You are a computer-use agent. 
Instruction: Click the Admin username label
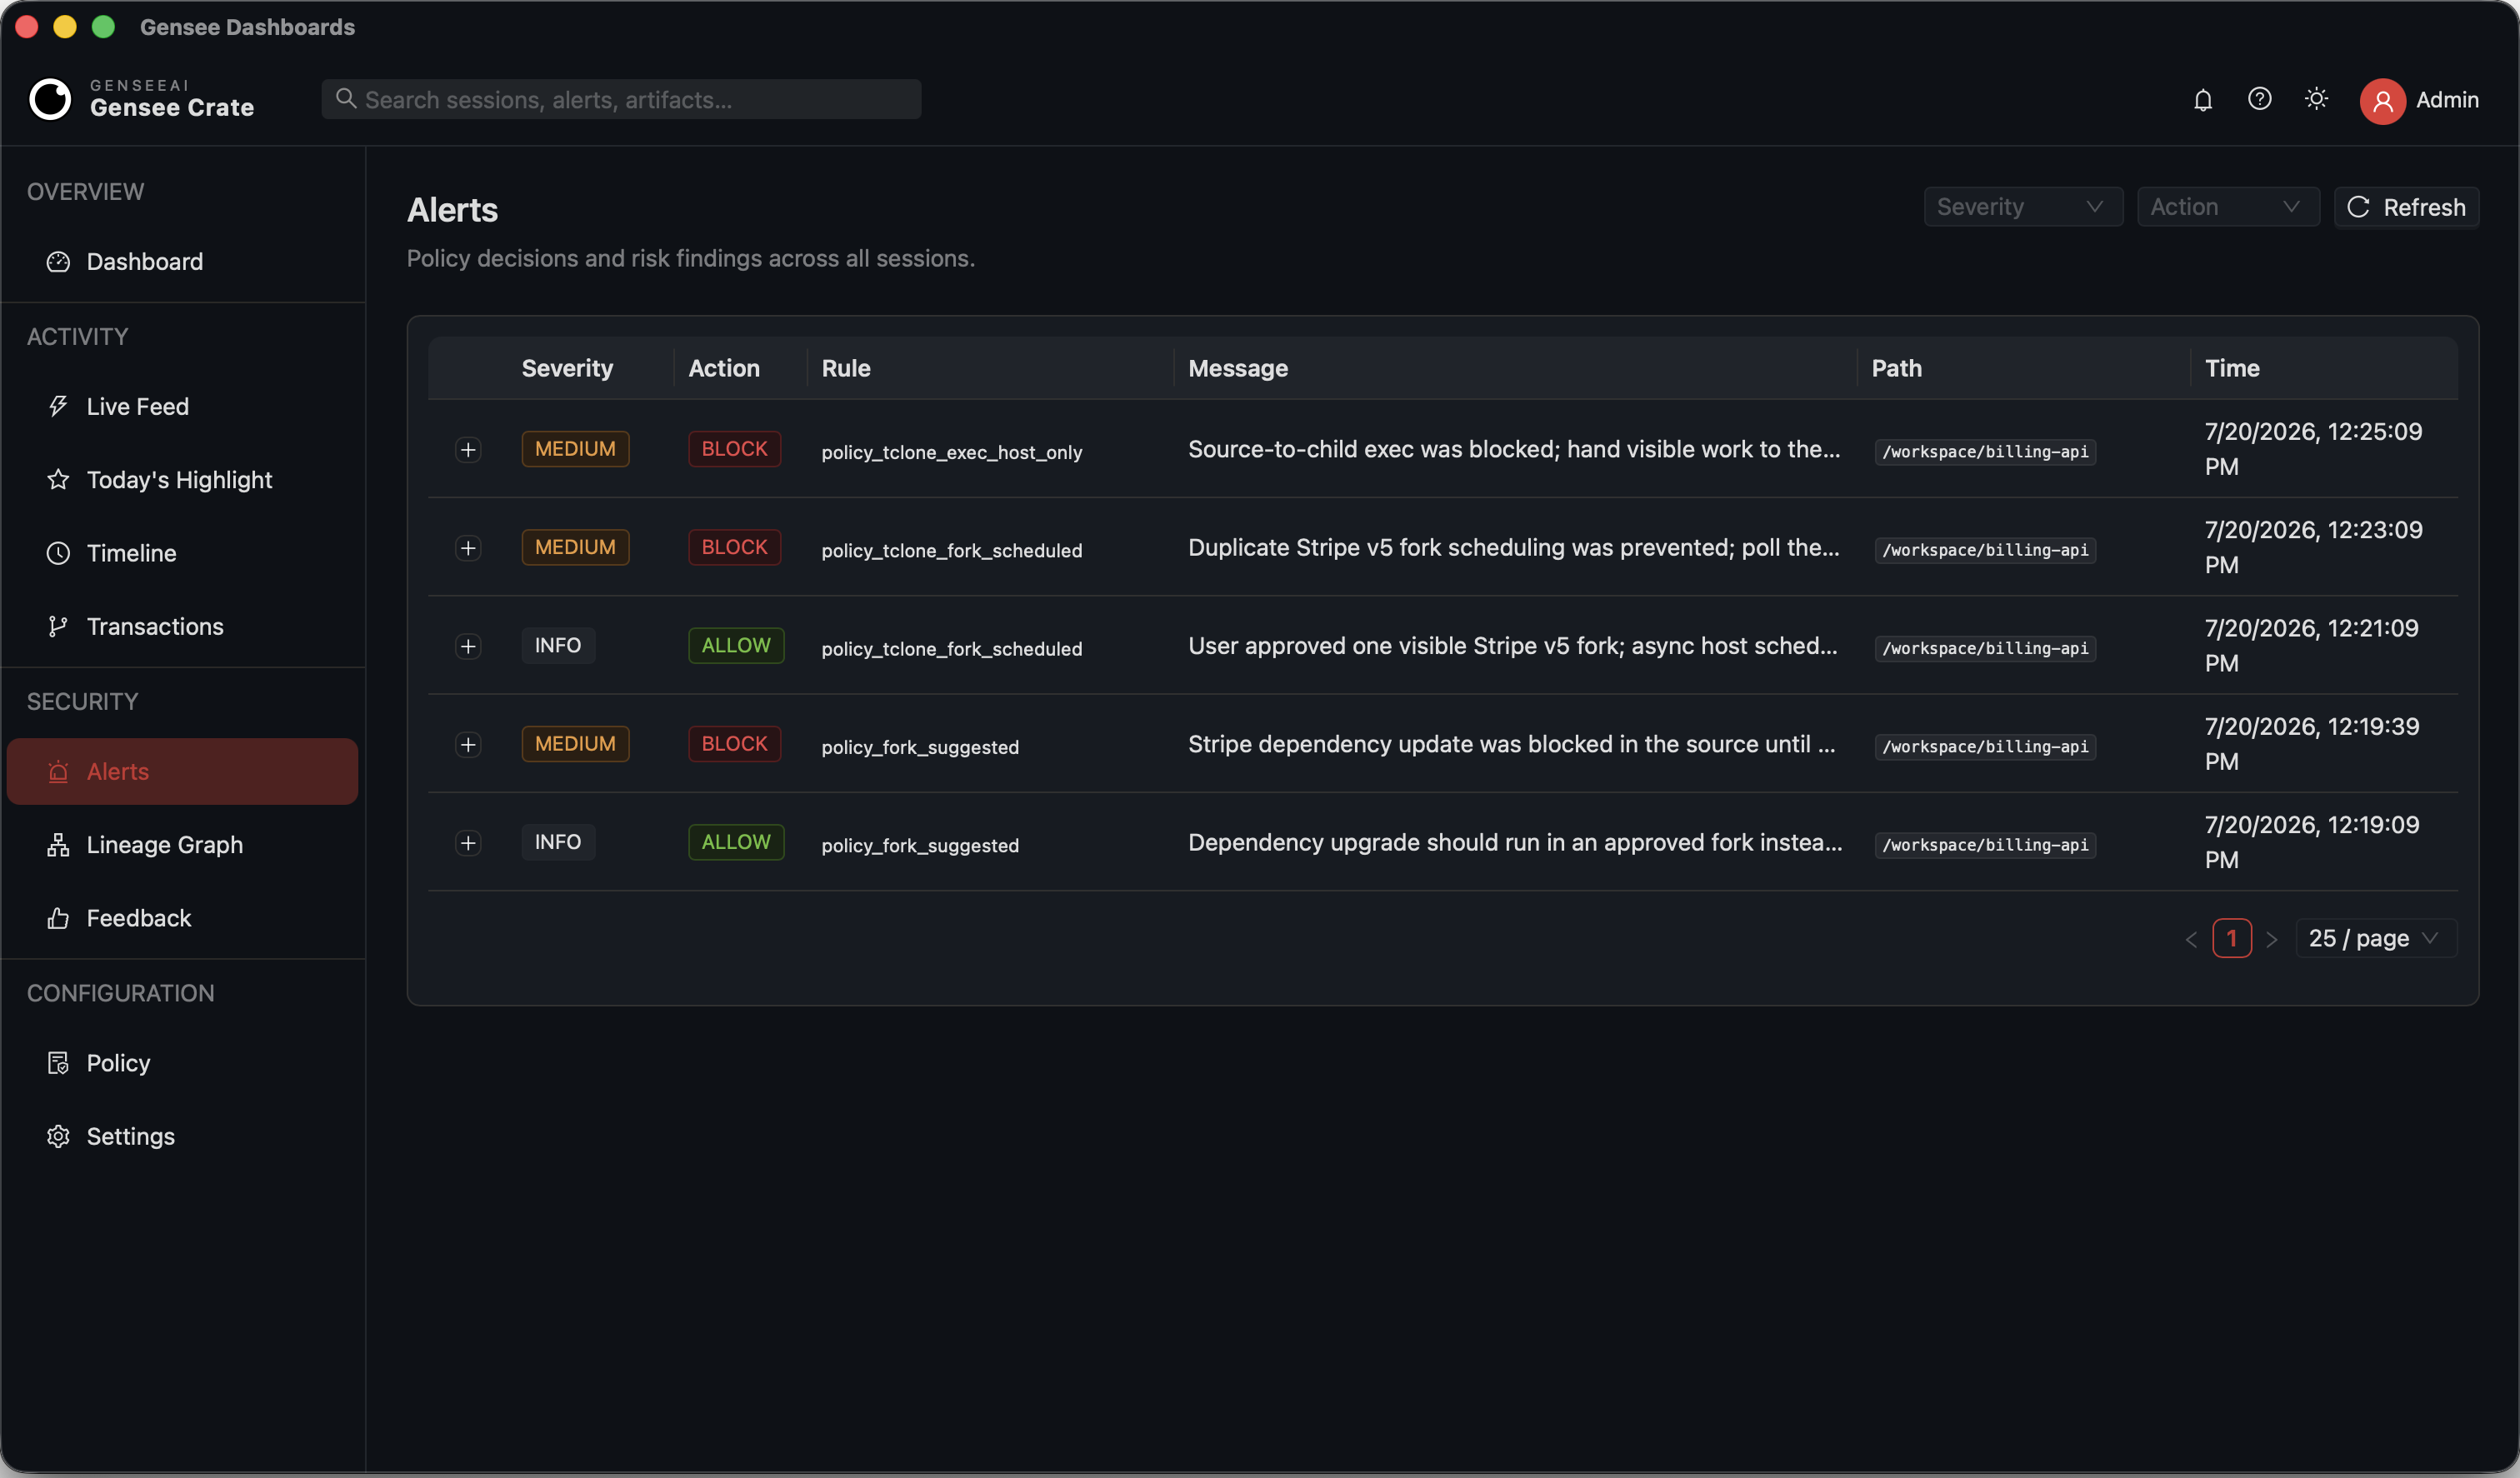point(2447,100)
